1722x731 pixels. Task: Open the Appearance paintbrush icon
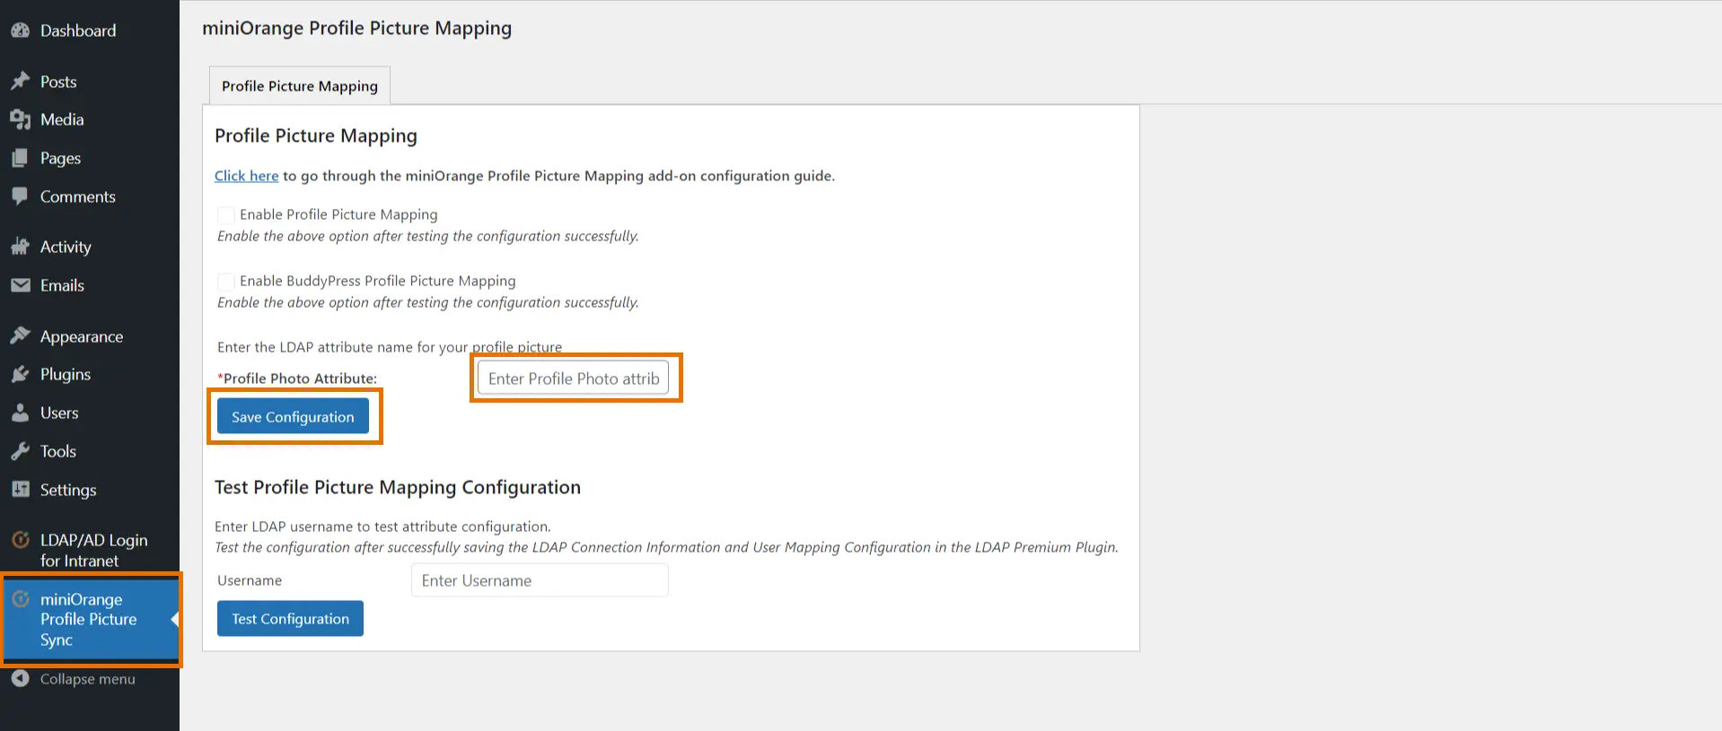[21, 336]
